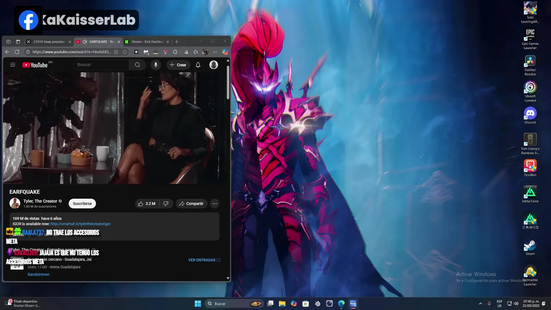This screenshot has width=551, height=310.
Task: Launch Steam from the desktop shortcut
Action: click(x=530, y=247)
